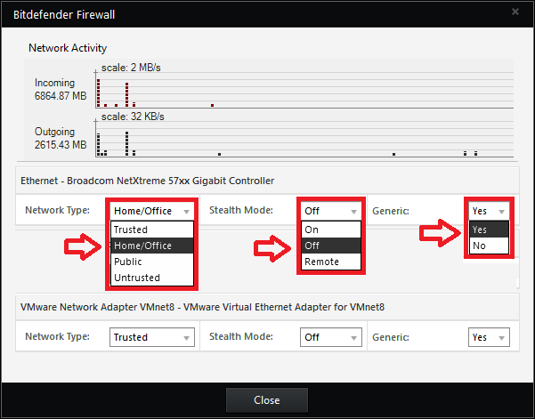Click the scale: 2 MB/s label
This screenshot has width=535, height=419.
(x=131, y=68)
